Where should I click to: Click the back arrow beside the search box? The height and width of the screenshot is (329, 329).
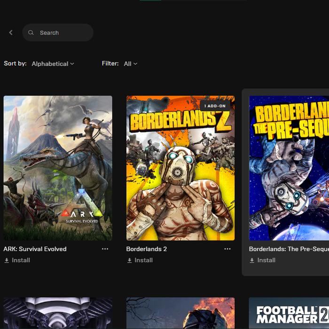[x=11, y=33]
